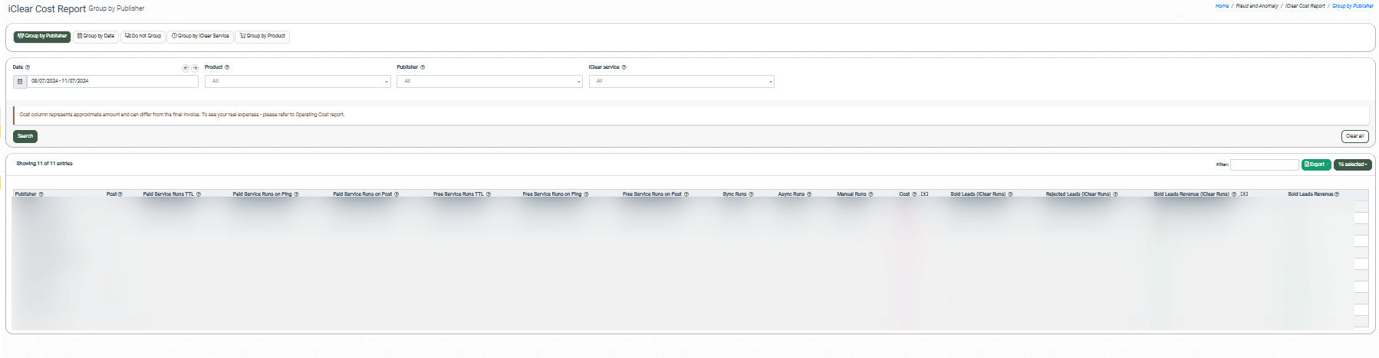Click help icon beside Manual Runs header
The width and height of the screenshot is (1379, 358).
[x=871, y=194]
